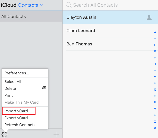Click Refresh Contacts menu item

[x=20, y=125]
